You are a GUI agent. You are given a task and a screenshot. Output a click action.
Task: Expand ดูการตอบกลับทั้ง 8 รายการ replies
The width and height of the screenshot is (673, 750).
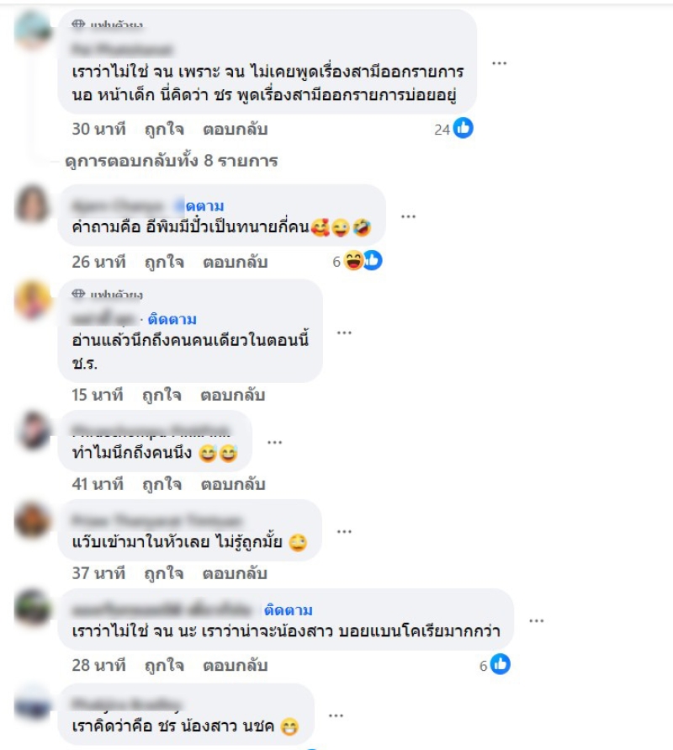pos(171,161)
